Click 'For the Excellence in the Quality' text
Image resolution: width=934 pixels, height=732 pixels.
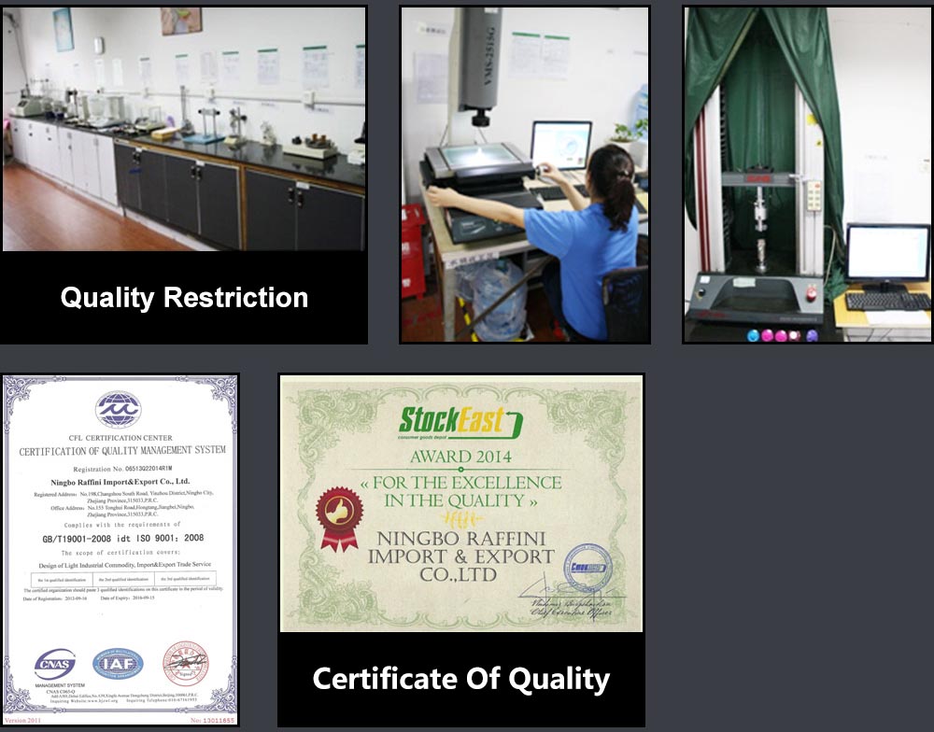click(460, 491)
